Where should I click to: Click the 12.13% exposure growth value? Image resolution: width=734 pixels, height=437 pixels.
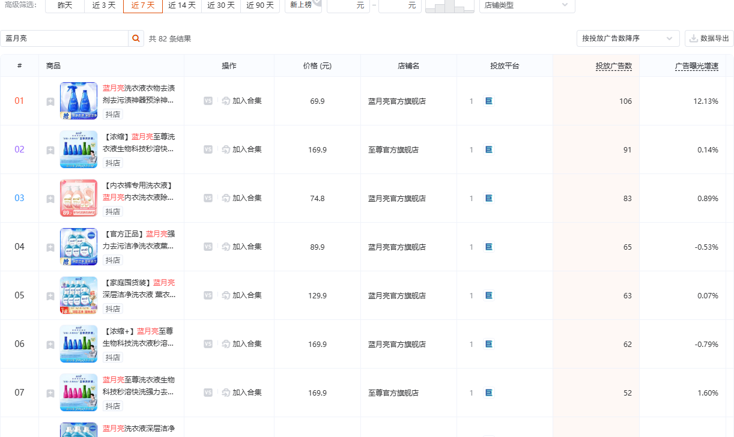(x=706, y=101)
